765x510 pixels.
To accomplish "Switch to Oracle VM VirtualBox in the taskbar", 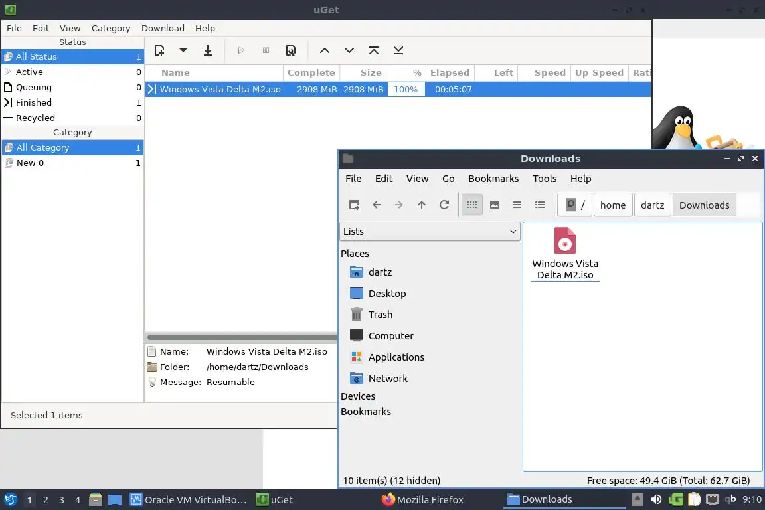I will click(x=189, y=500).
